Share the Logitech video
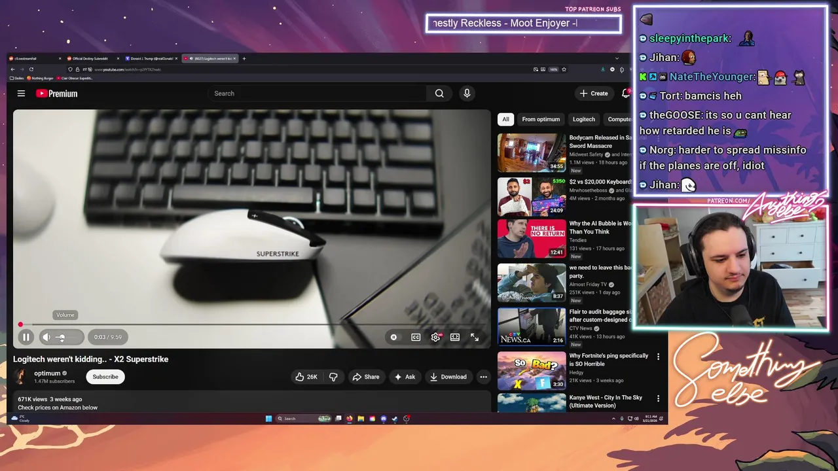 coord(366,377)
